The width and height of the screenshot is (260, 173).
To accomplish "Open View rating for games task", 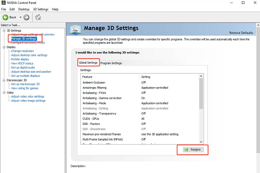I will click(25, 88).
